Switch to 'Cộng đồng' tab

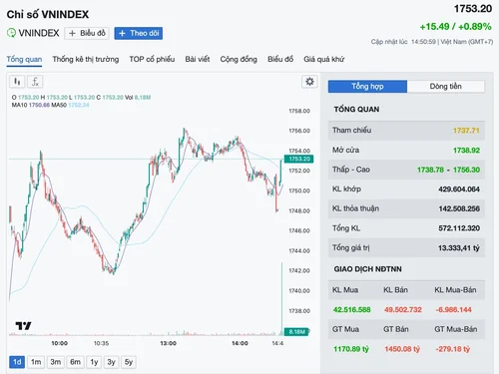point(239,59)
